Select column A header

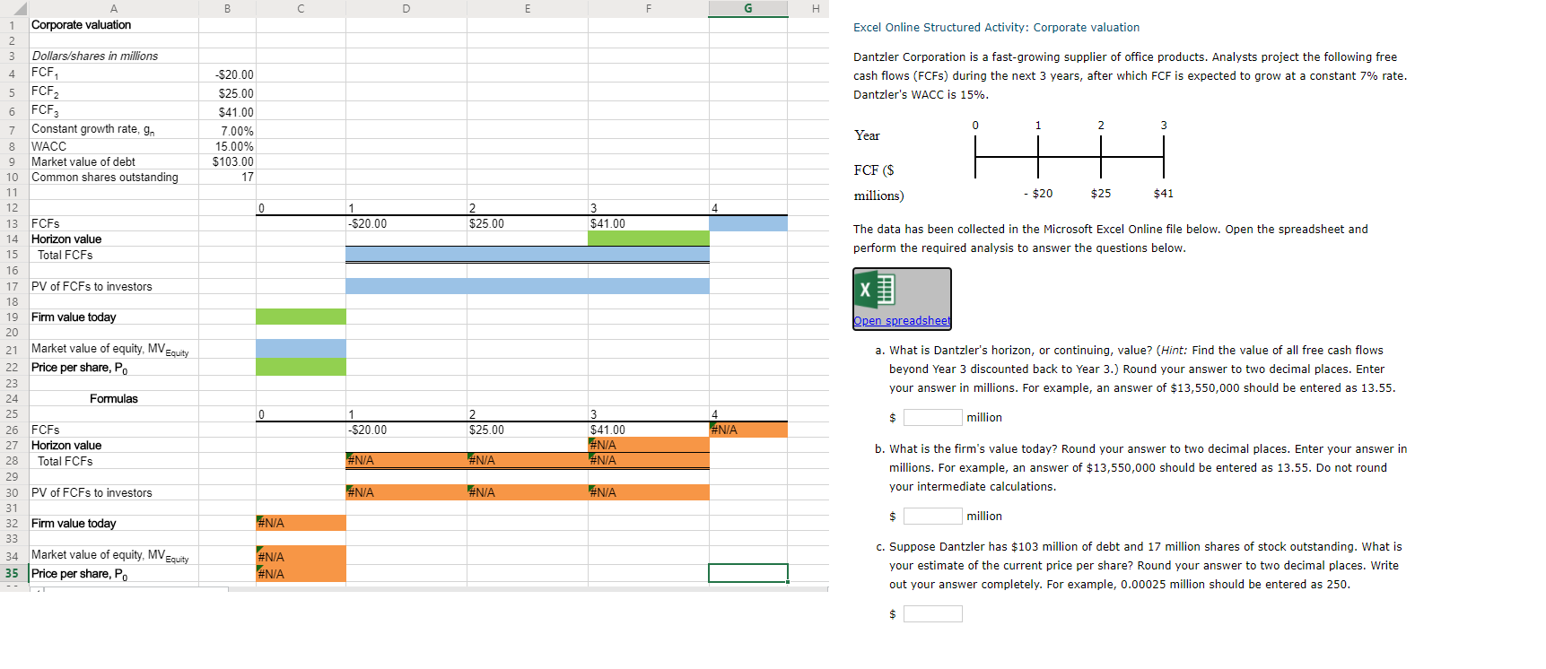pyautogui.click(x=113, y=8)
